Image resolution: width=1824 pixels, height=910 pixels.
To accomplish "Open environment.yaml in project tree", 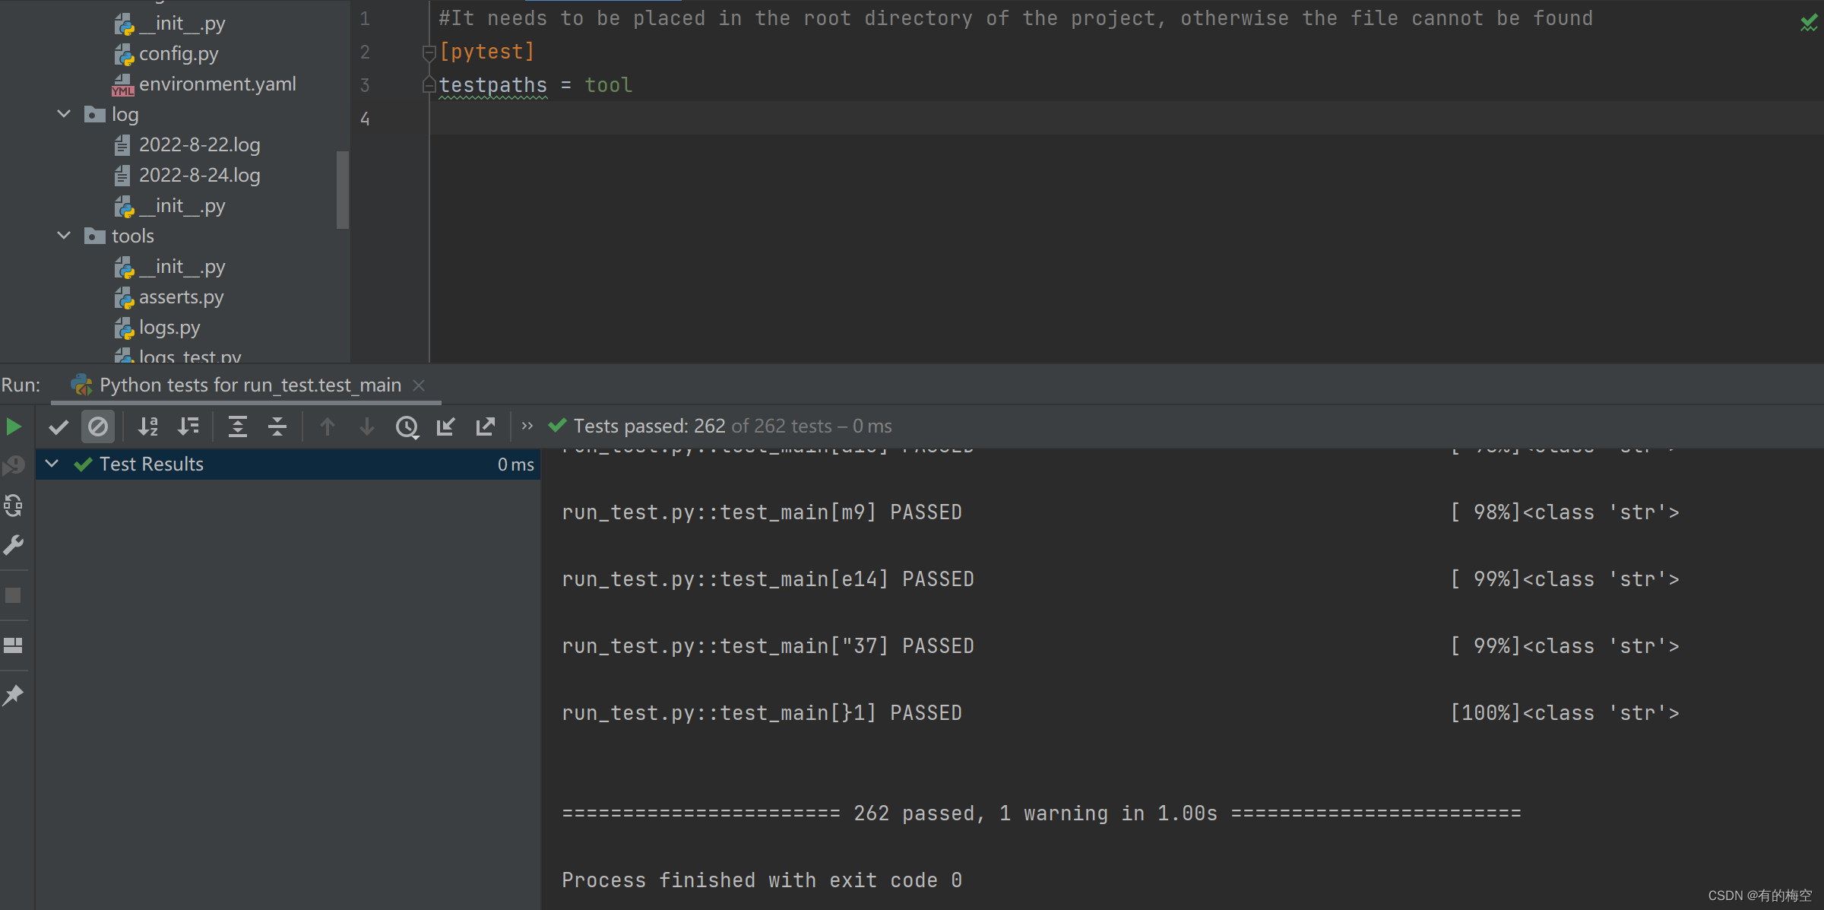I will coord(217,84).
